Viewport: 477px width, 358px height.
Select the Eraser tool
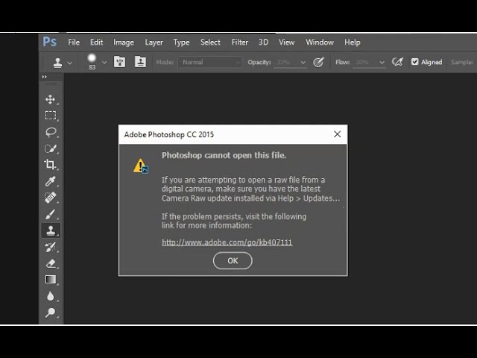[51, 263]
